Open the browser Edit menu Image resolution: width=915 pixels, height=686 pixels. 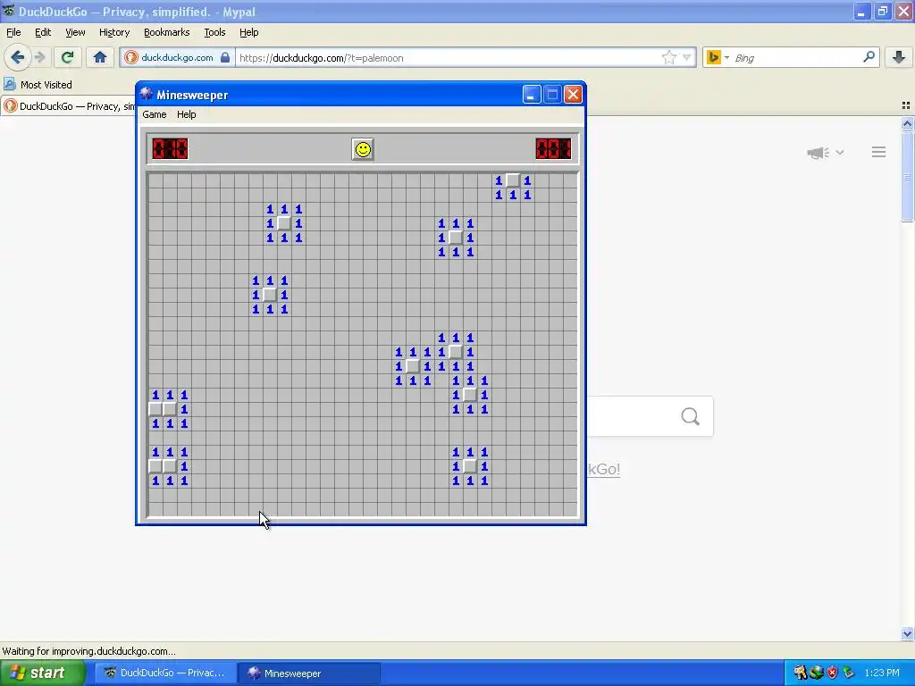click(x=43, y=32)
